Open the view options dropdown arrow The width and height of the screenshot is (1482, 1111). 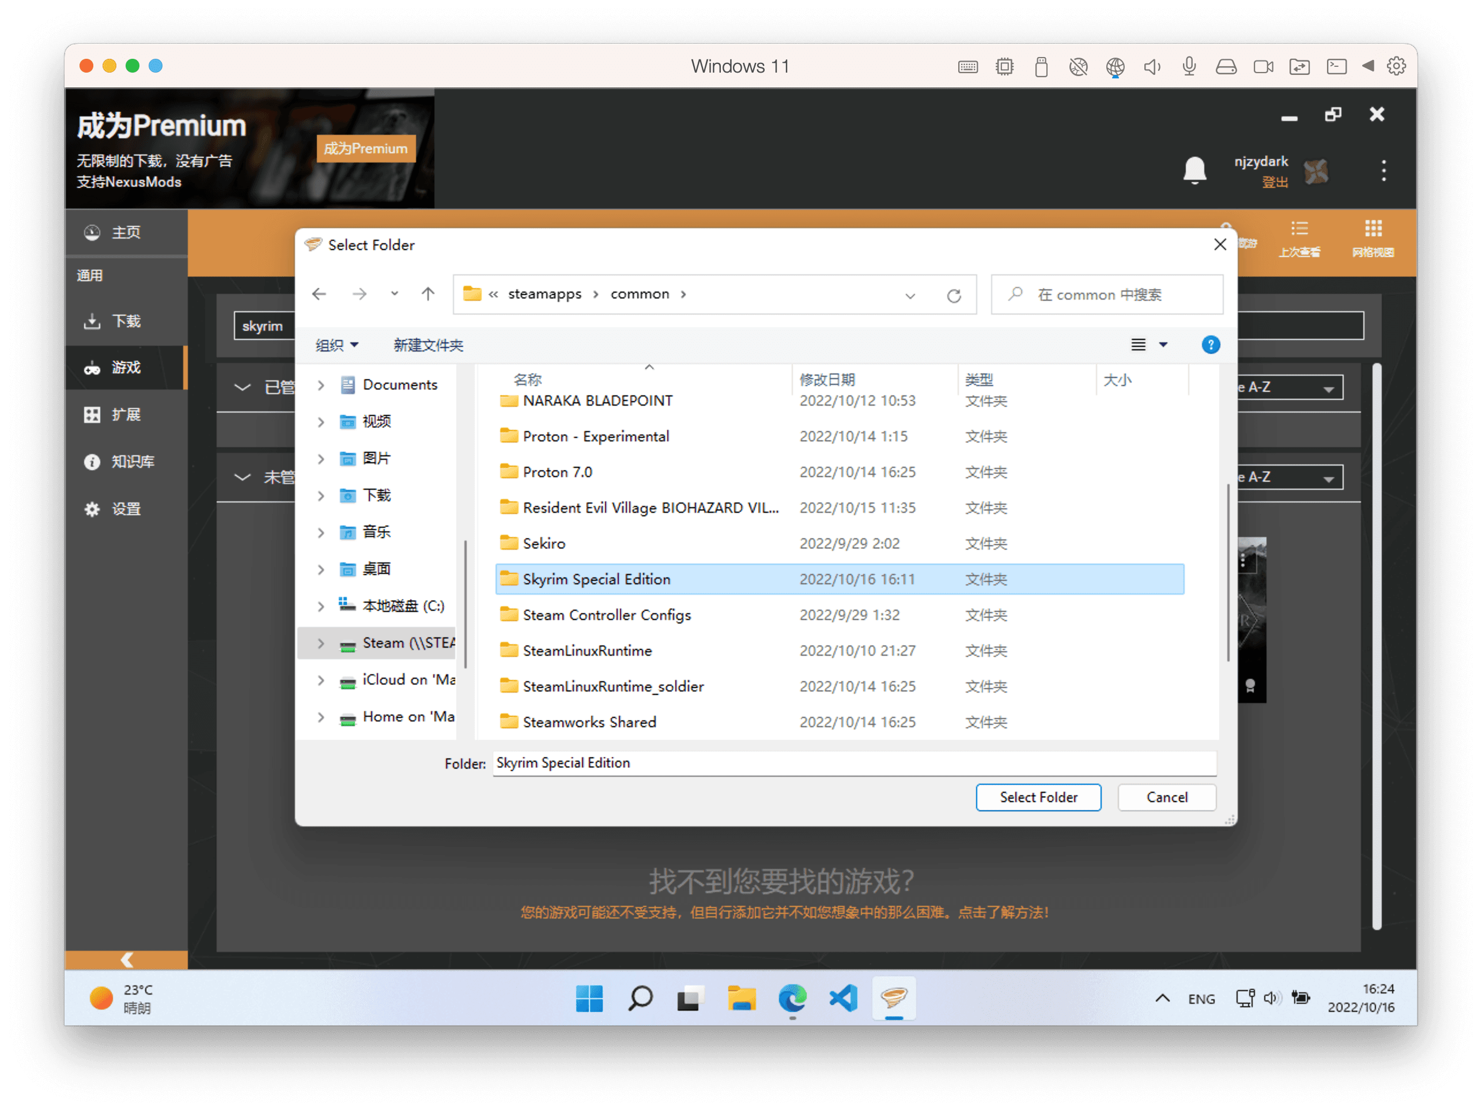pos(1164,345)
